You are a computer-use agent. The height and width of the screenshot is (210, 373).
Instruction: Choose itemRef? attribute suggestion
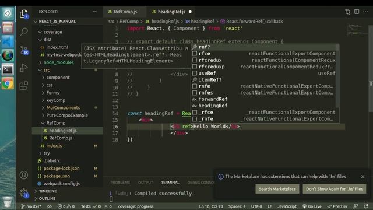(264, 79)
